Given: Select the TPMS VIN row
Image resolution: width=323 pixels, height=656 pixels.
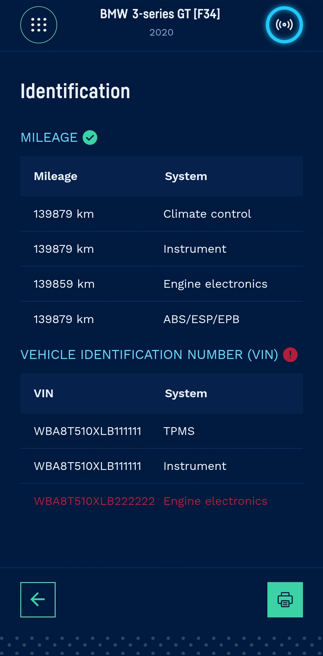Looking at the screenshot, I should point(161,431).
